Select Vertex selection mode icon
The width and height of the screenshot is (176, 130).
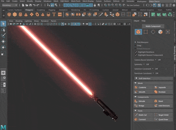click(x=146, y=32)
